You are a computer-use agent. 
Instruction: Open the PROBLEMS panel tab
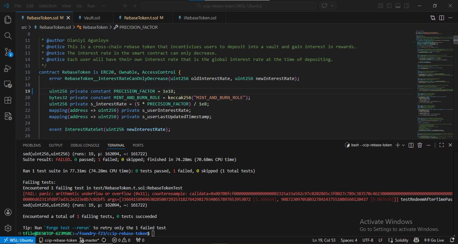pyautogui.click(x=32, y=145)
